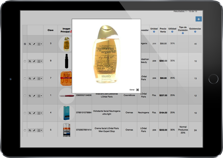Edit pencil icon for product clave 9

coord(34,61)
